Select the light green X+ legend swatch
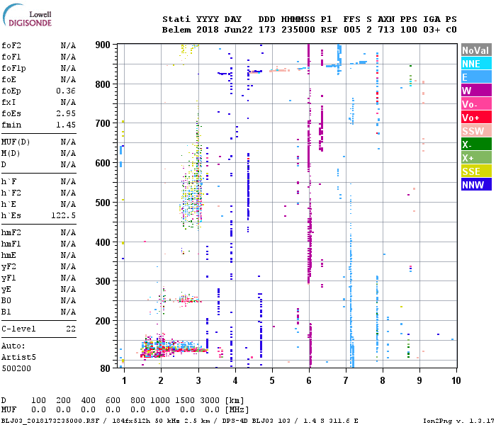 pos(476,158)
